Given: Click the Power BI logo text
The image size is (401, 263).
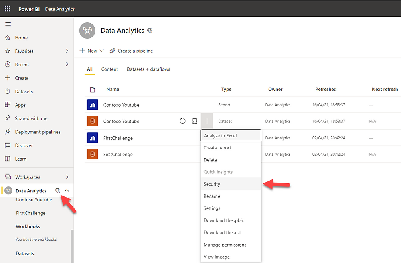Looking at the screenshot, I should tap(29, 9).
